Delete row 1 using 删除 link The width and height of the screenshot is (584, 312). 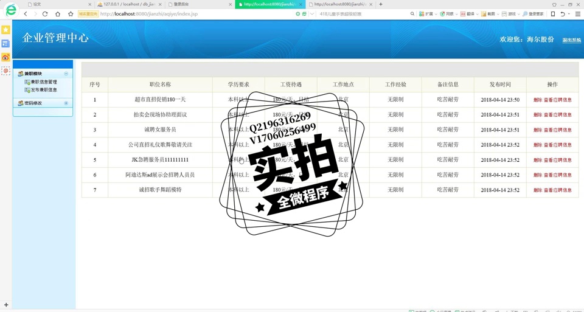coord(537,100)
